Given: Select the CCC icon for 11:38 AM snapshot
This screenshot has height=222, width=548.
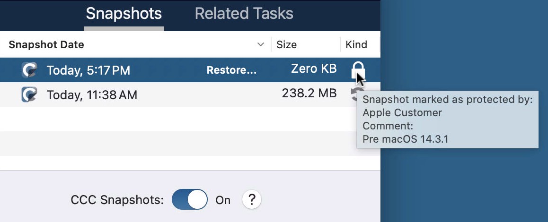Looking at the screenshot, I should tap(29, 94).
